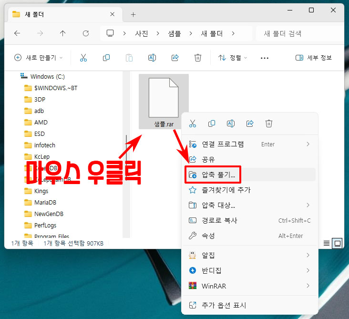Select the 샘플.rar file
Screen dimensions: 349x319
tap(164, 102)
